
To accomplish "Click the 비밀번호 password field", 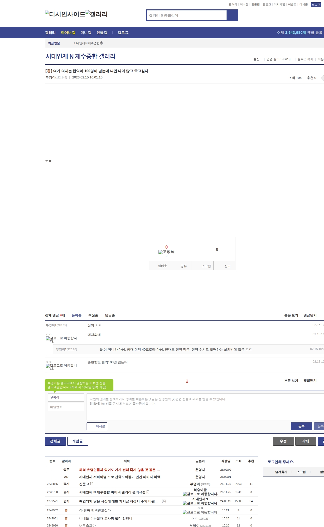I will click(x=66, y=407).
